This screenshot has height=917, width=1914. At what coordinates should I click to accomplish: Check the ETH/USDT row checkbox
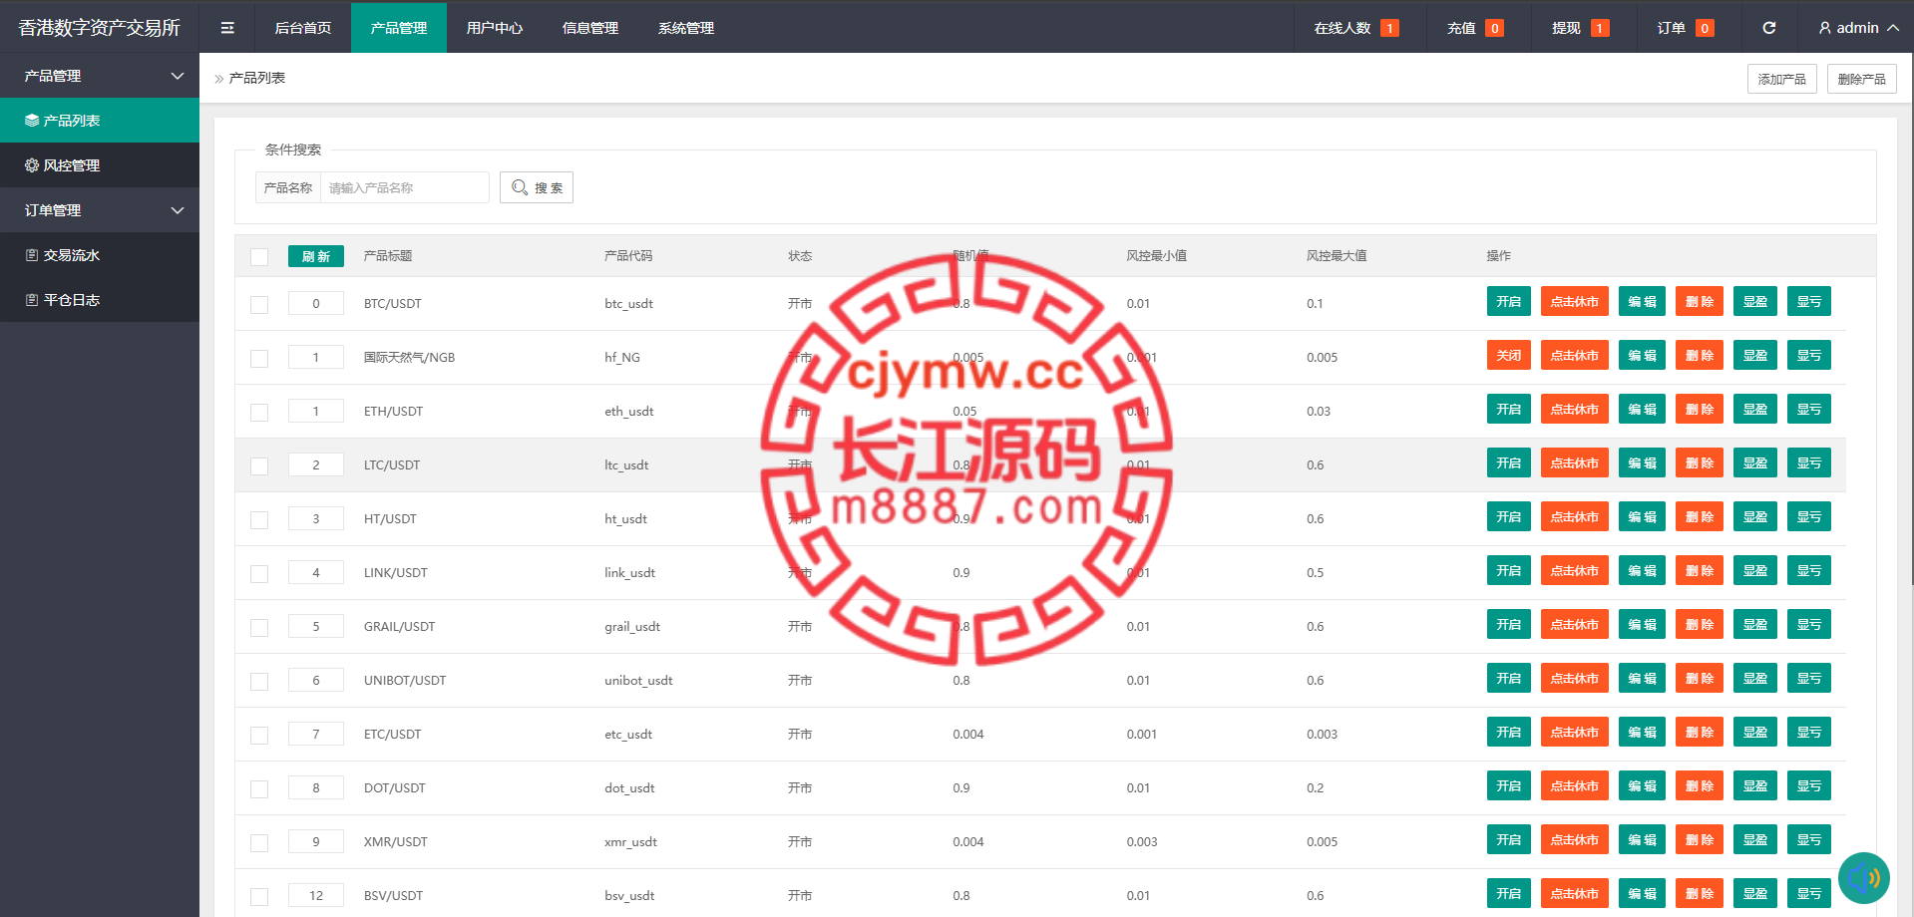tap(259, 413)
